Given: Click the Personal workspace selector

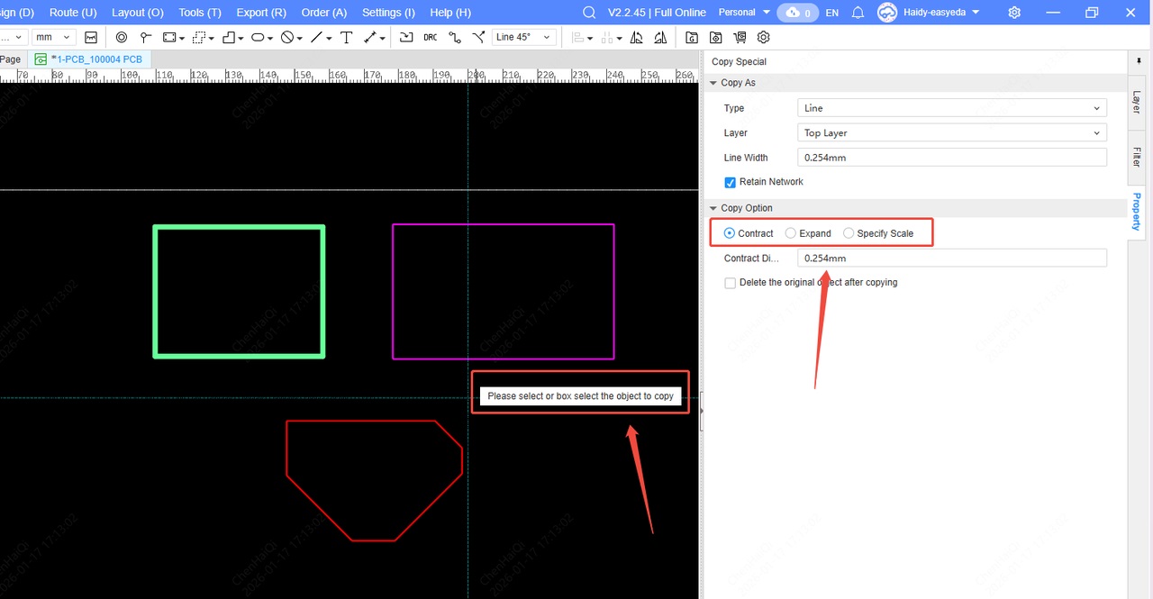Looking at the screenshot, I should tap(744, 13).
